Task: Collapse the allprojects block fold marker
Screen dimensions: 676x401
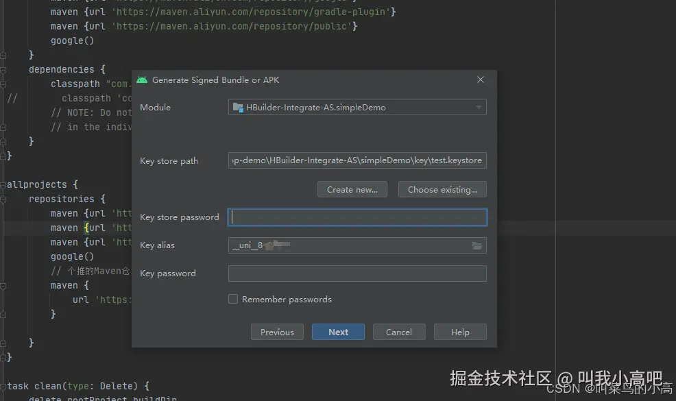Action: click(x=3, y=185)
